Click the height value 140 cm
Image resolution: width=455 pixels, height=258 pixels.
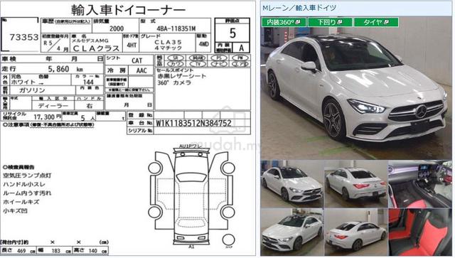(x=97, y=251)
